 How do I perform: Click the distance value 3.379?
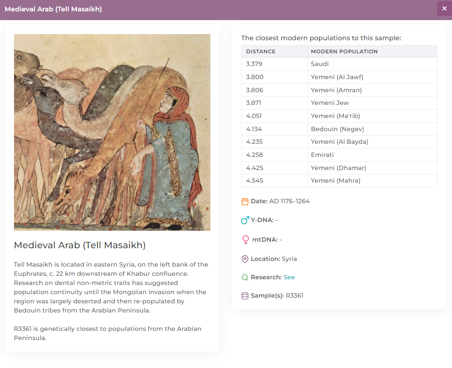click(254, 64)
